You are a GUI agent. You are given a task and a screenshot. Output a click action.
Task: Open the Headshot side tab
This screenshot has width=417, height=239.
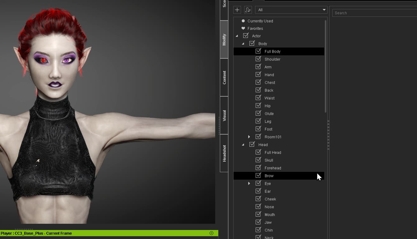(224, 153)
